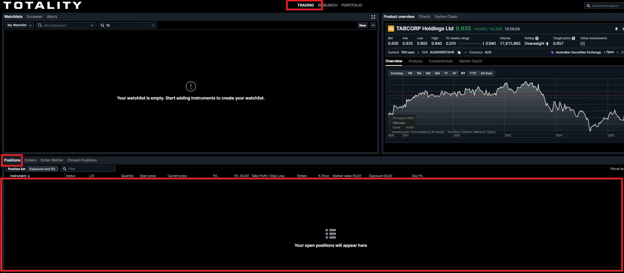Sort positions by the Instrument column arrow

point(29,176)
